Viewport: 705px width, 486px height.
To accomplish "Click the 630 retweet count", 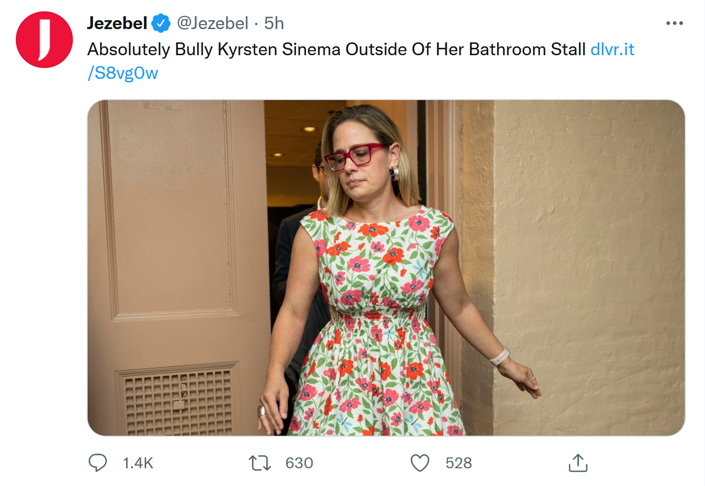I will [299, 463].
